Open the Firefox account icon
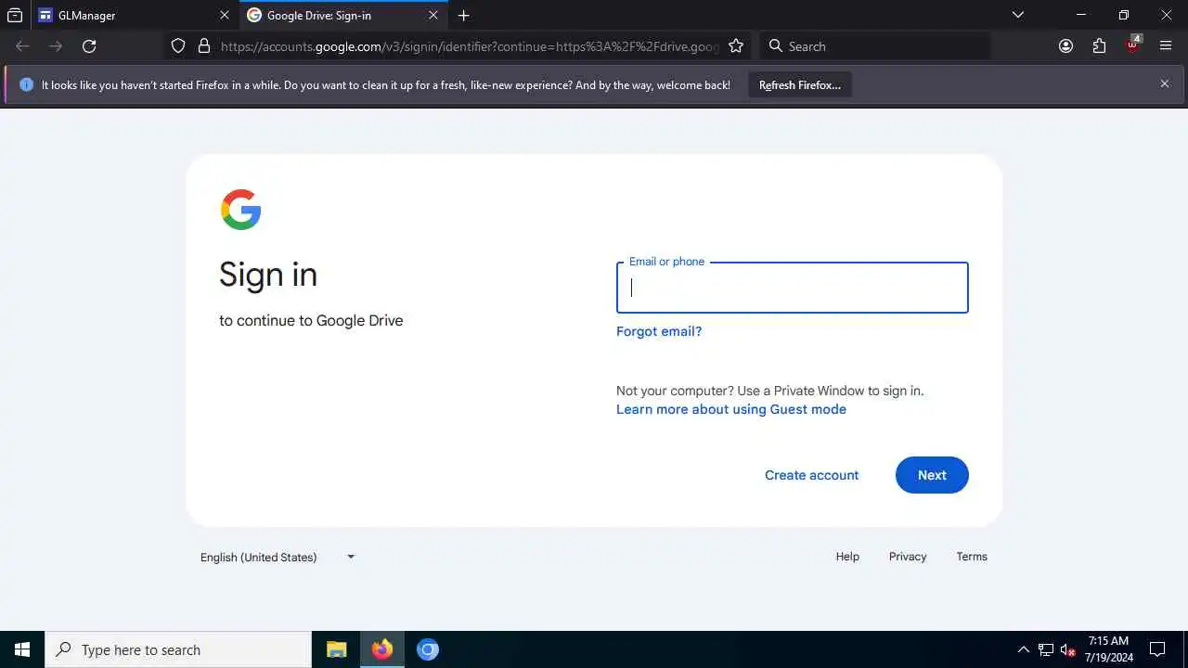This screenshot has width=1188, height=668. (1065, 46)
